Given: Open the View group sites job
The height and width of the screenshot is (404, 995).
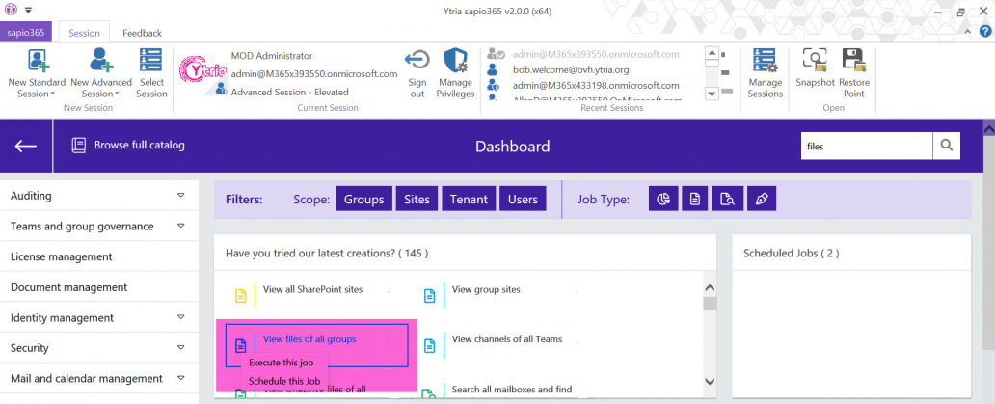Looking at the screenshot, I should 486,290.
